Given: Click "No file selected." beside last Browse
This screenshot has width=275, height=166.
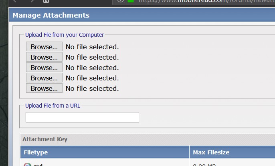Looking at the screenshot, I should click(x=92, y=88).
